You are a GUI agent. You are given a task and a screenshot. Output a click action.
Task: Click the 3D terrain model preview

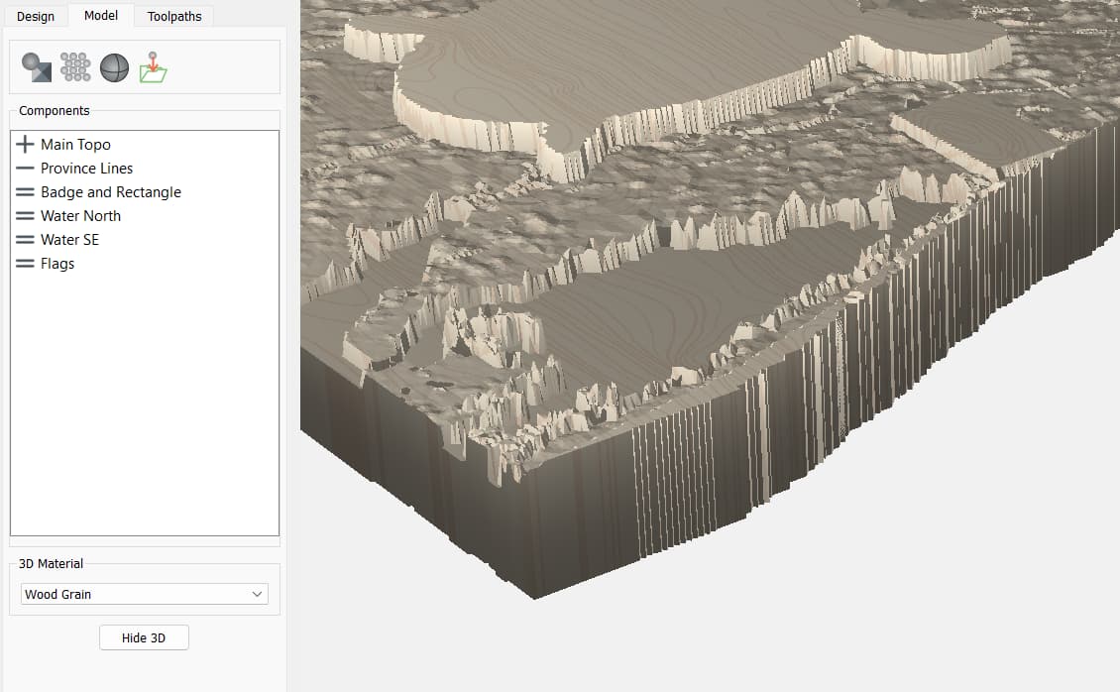point(694,297)
